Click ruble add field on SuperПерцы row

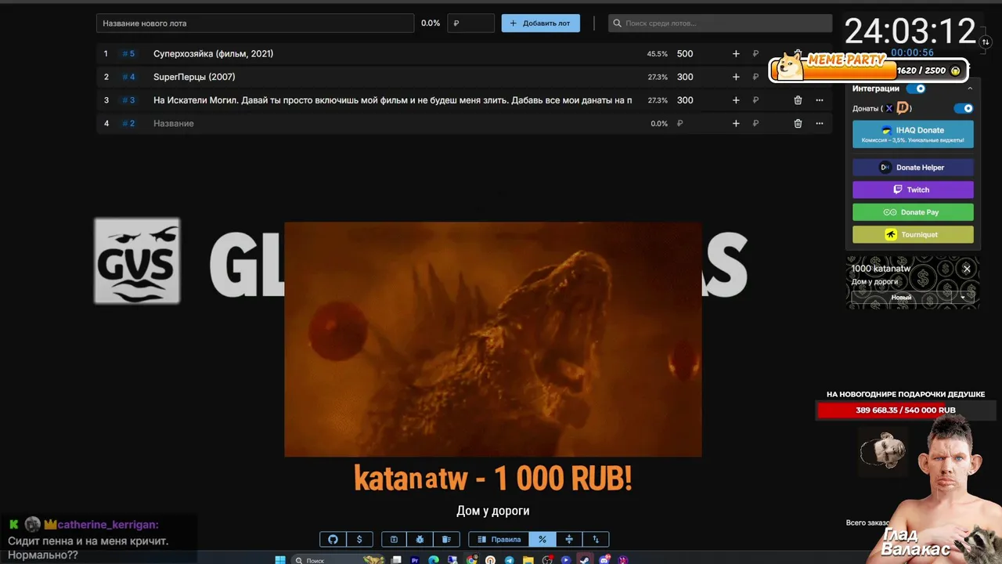point(756,77)
